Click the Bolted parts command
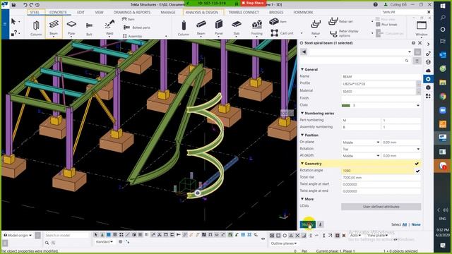452x254 pixels. click(x=136, y=28)
